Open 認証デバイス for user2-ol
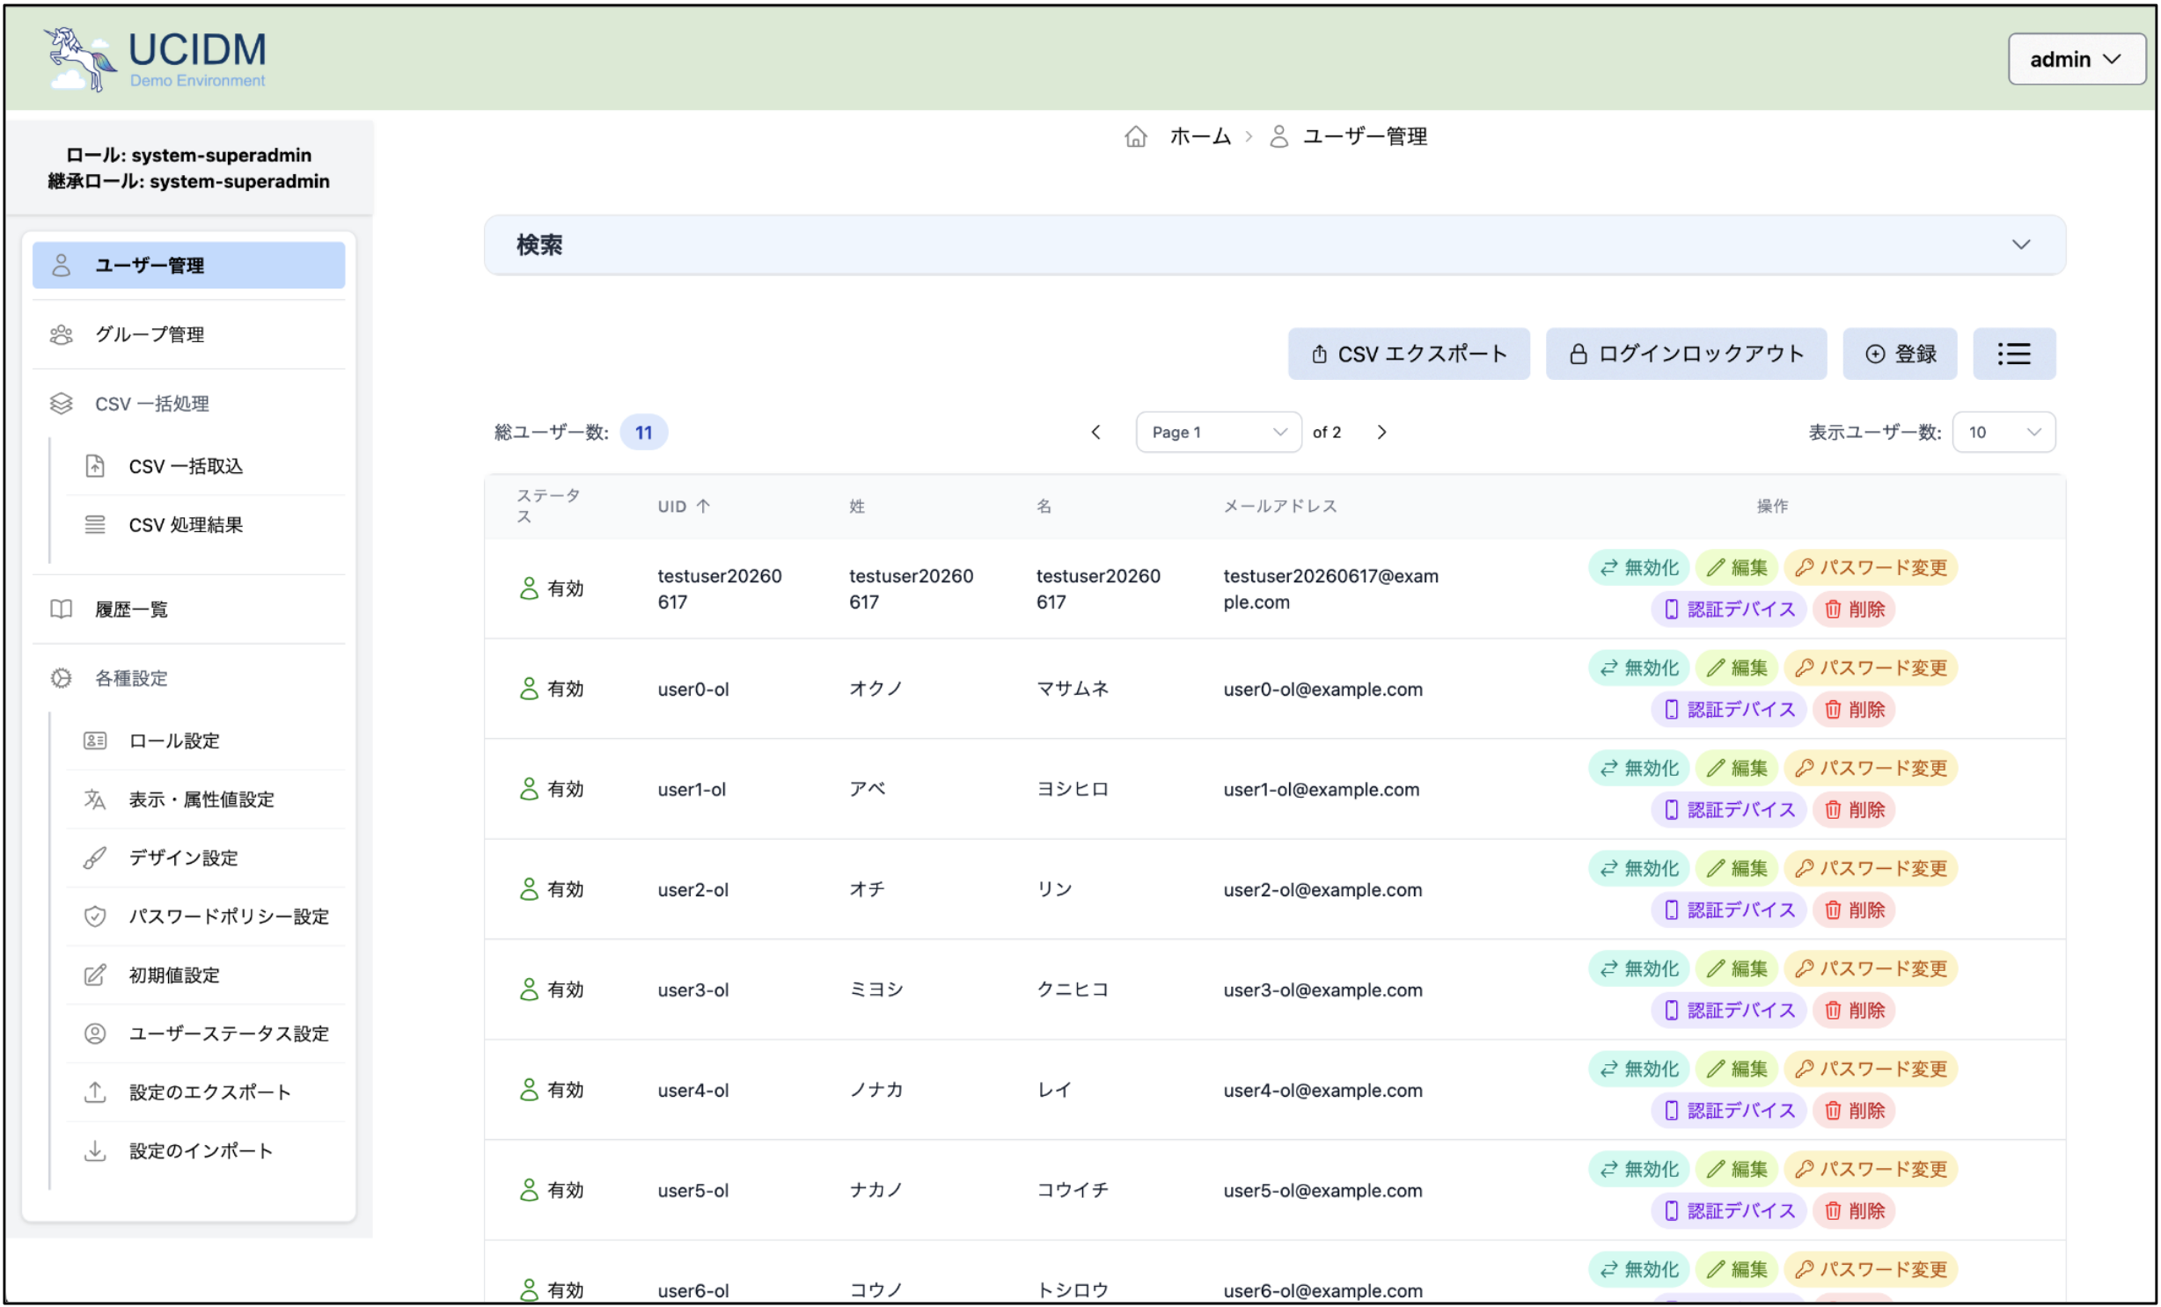The image size is (2161, 1307). click(1728, 909)
